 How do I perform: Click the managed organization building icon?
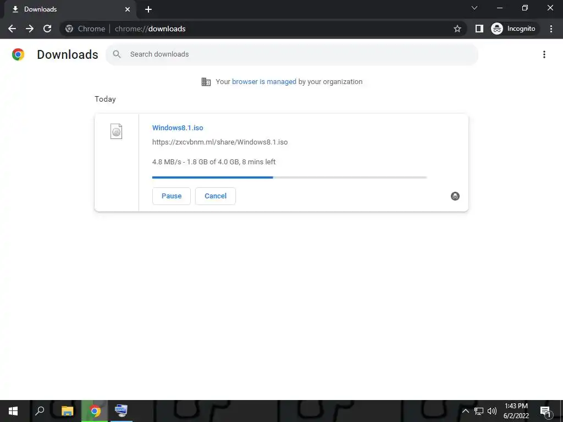pyautogui.click(x=206, y=82)
